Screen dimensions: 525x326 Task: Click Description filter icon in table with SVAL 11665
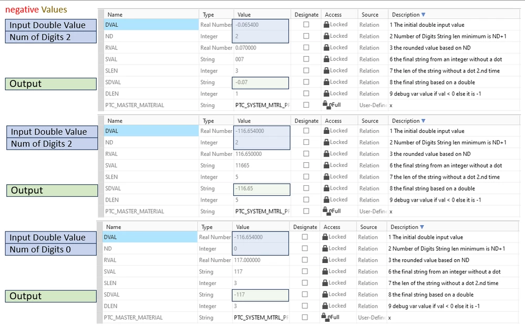[x=423, y=121]
